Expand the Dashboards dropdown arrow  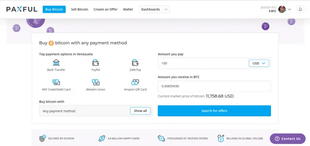(x=166, y=9)
